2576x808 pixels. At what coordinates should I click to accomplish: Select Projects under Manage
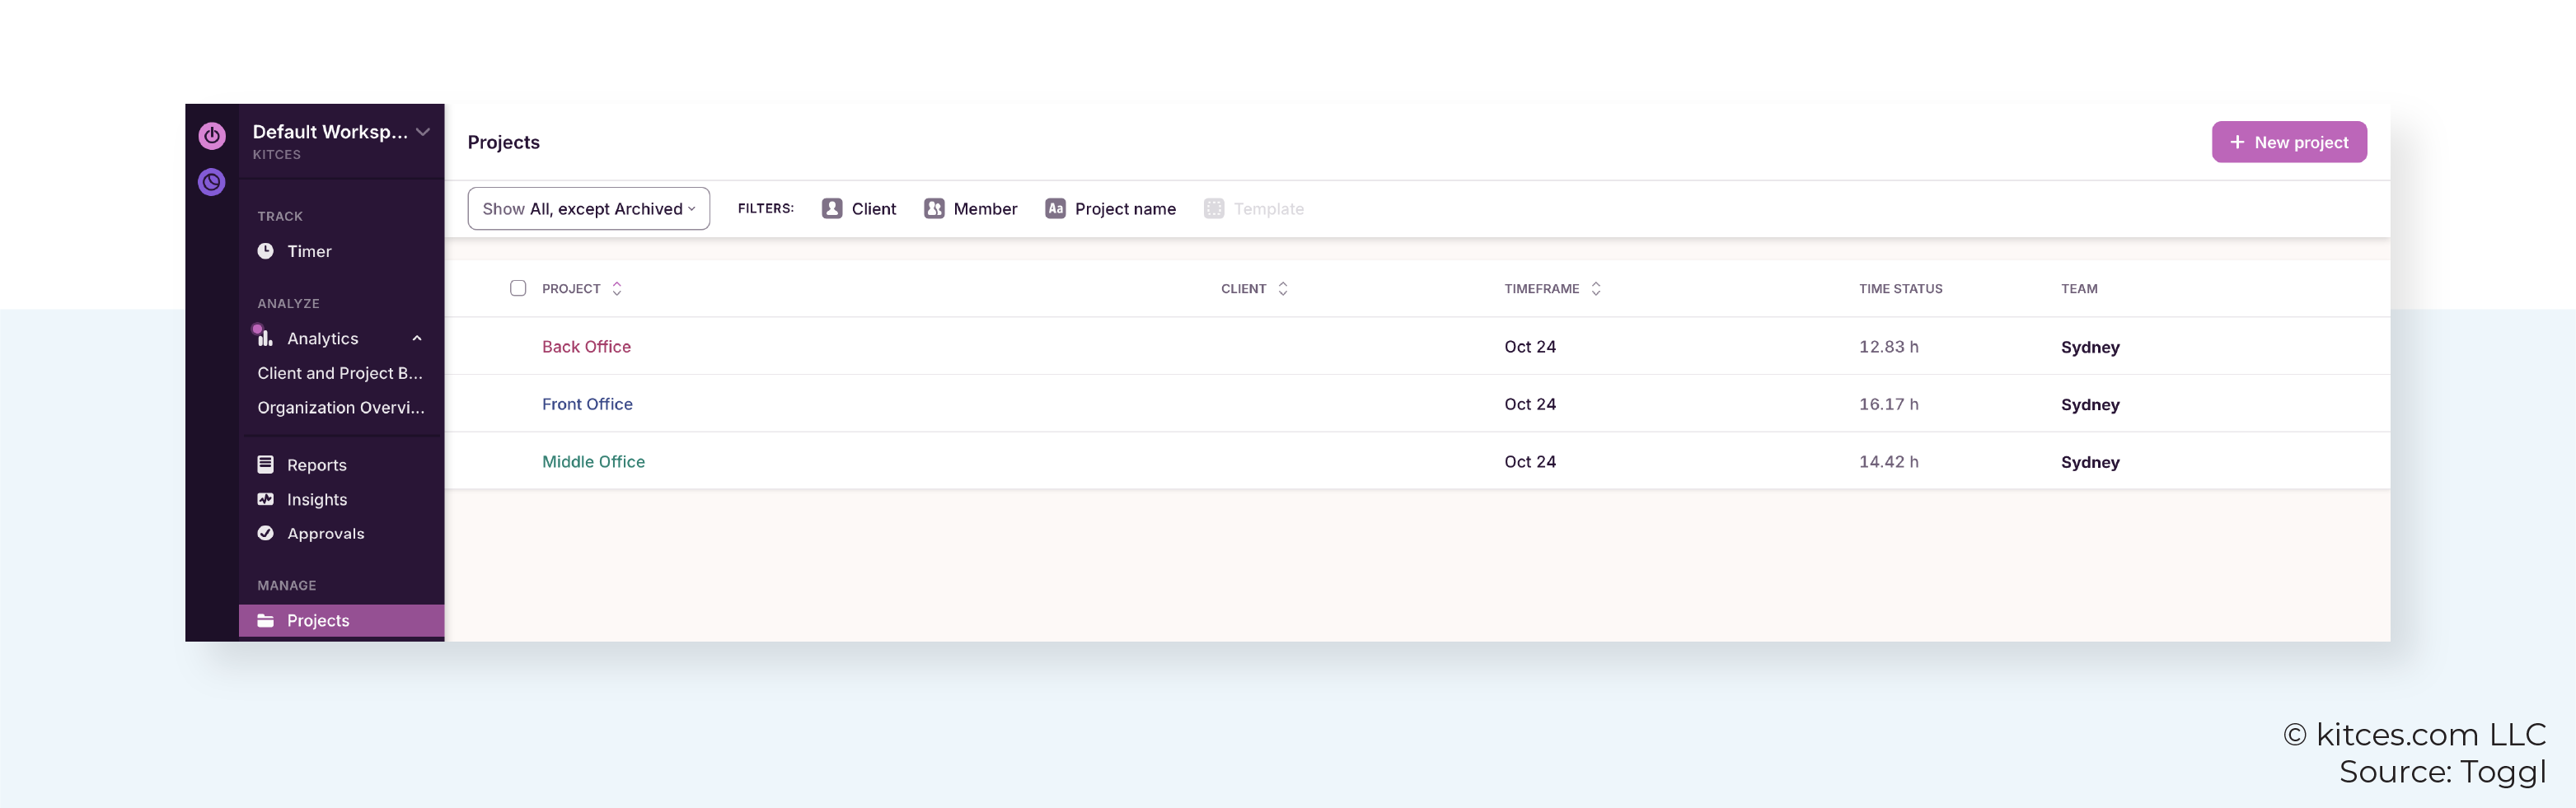pos(341,620)
